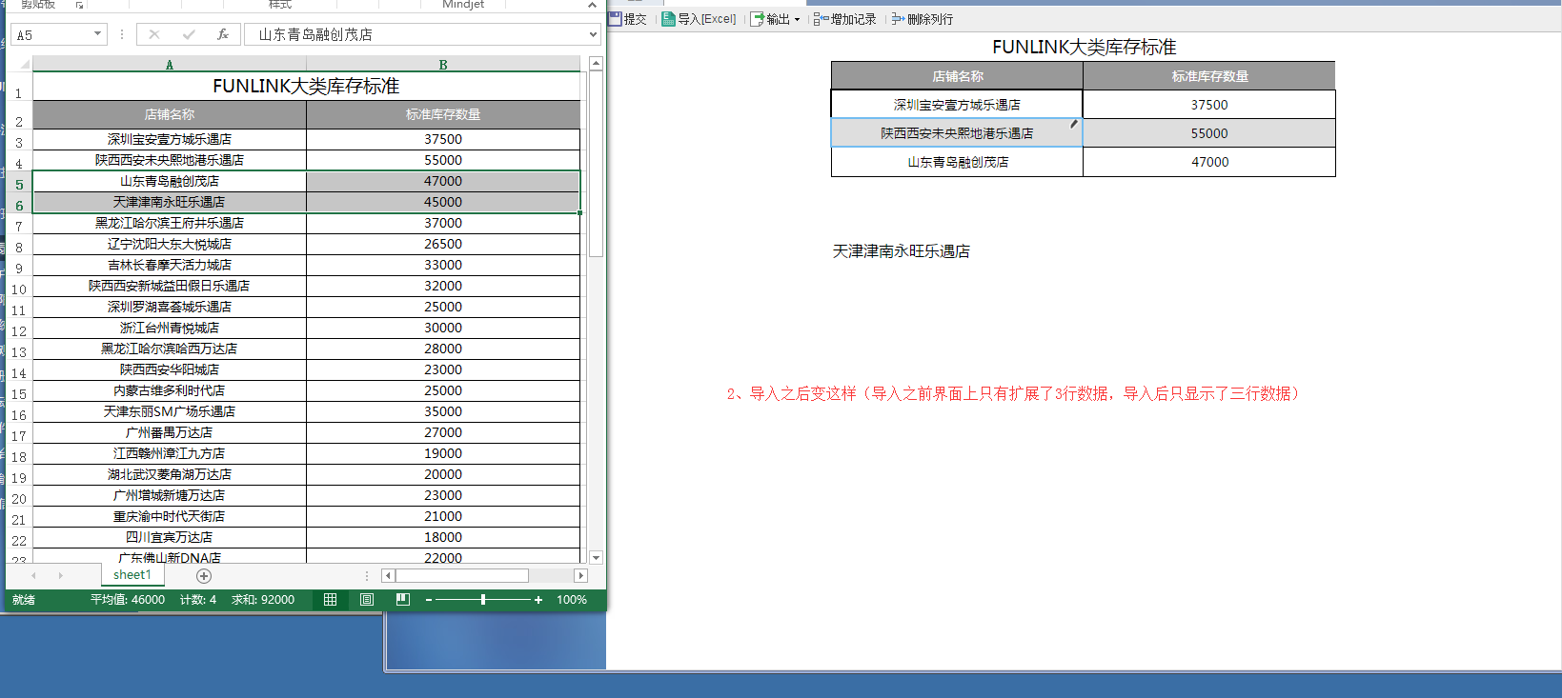The width and height of the screenshot is (1562, 698).
Task: Click the zoom out minus button
Action: [429, 600]
